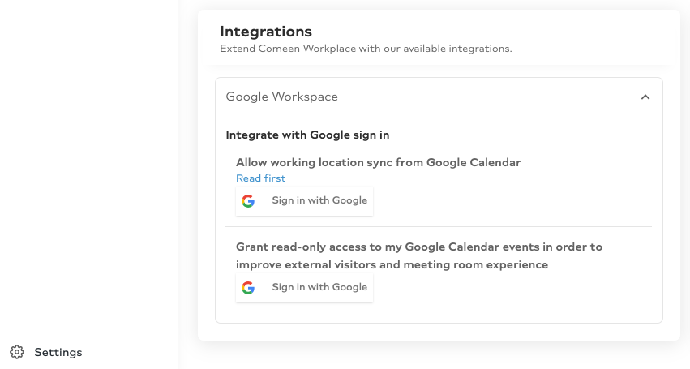Select the Integrate with Google sign in heading
The width and height of the screenshot is (690, 369).
click(x=307, y=135)
